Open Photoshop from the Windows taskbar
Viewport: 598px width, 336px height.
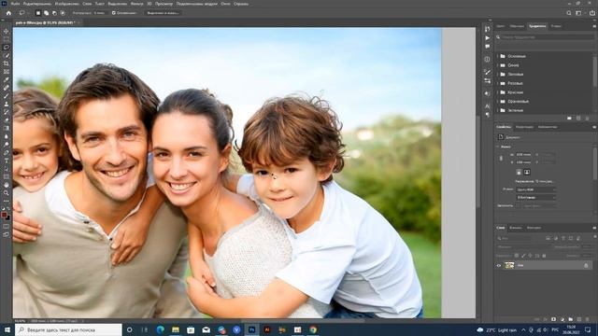coord(251,329)
